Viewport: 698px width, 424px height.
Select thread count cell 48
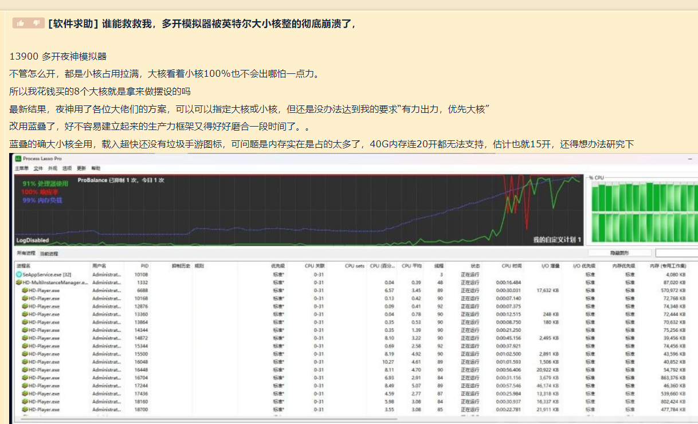coord(440,282)
